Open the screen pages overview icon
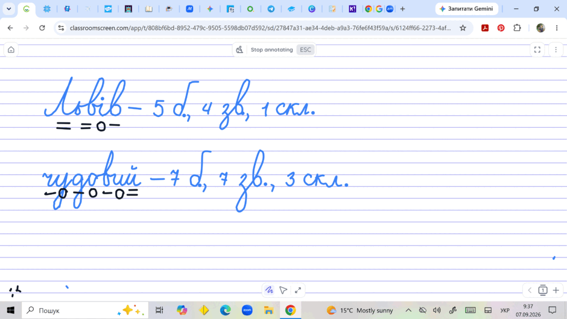567x319 pixels. pos(543,290)
